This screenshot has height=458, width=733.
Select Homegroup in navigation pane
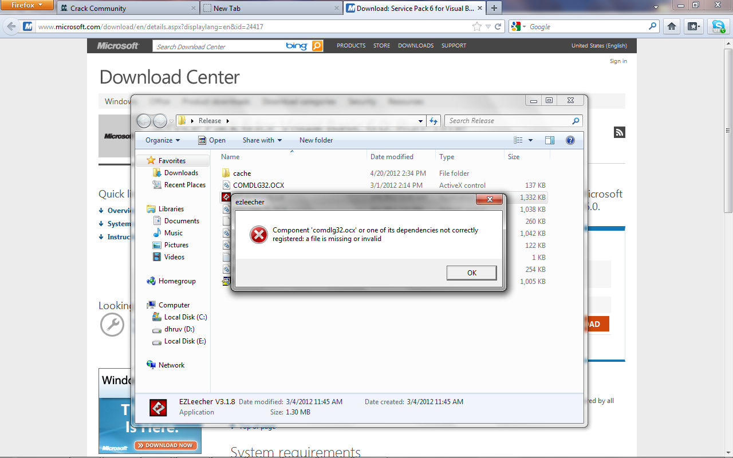[171, 281]
